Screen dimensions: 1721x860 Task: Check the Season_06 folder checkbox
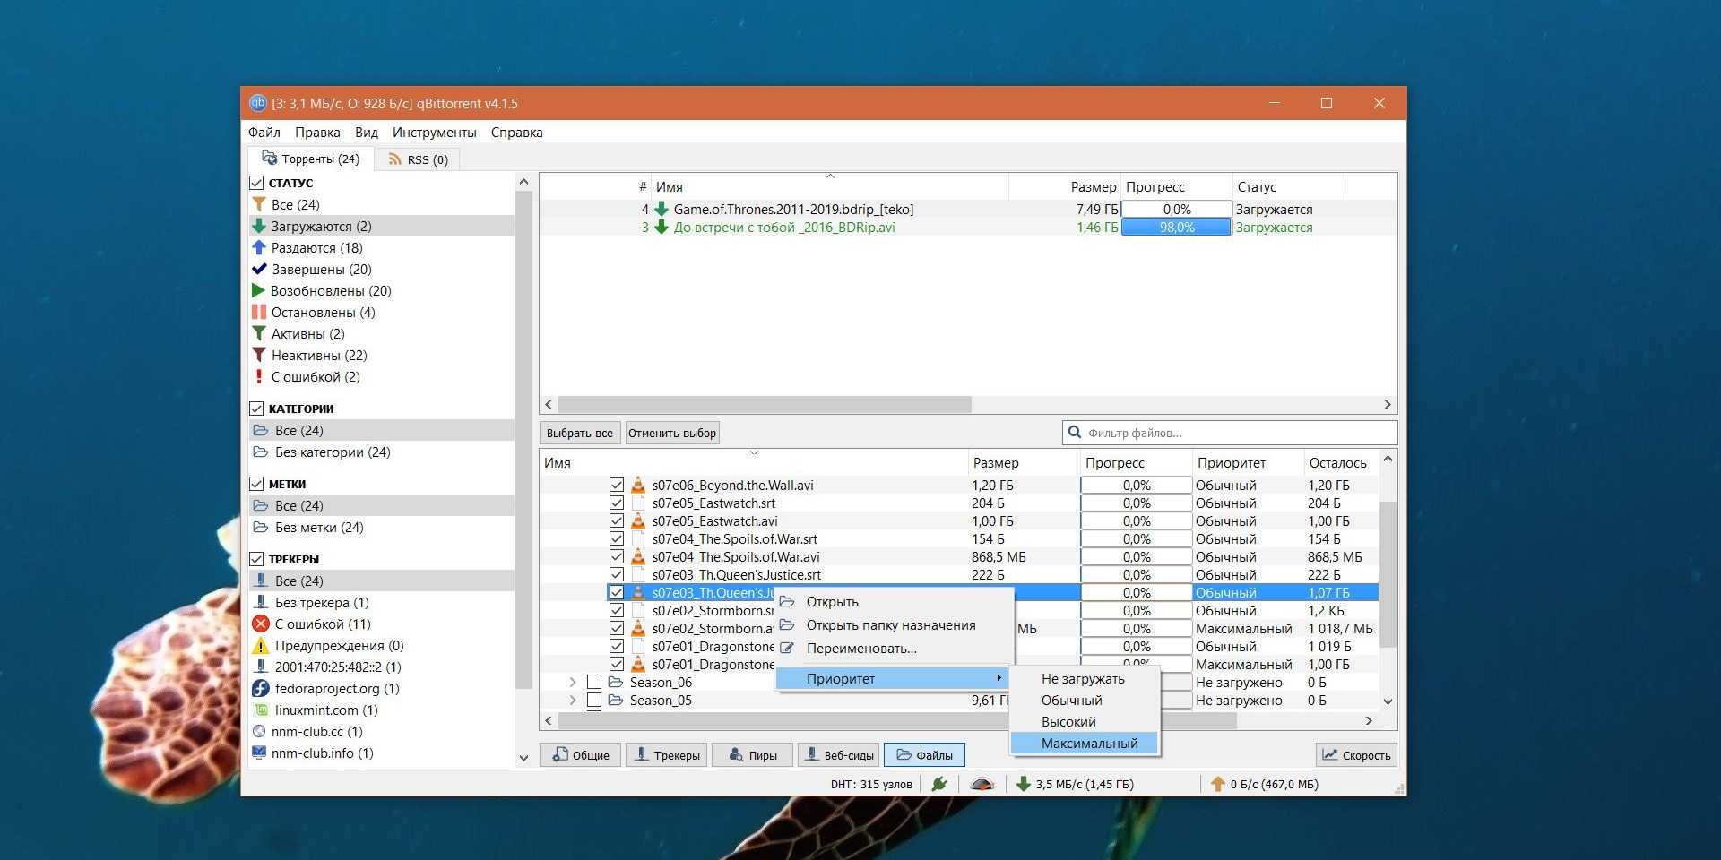point(594,683)
